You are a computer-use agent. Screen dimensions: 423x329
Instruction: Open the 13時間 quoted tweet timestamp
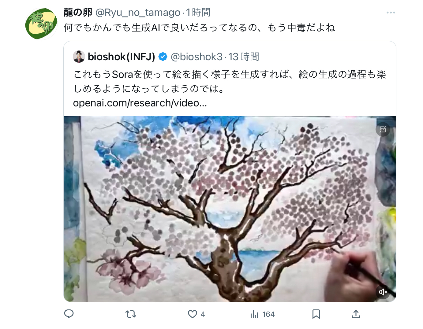pos(244,57)
